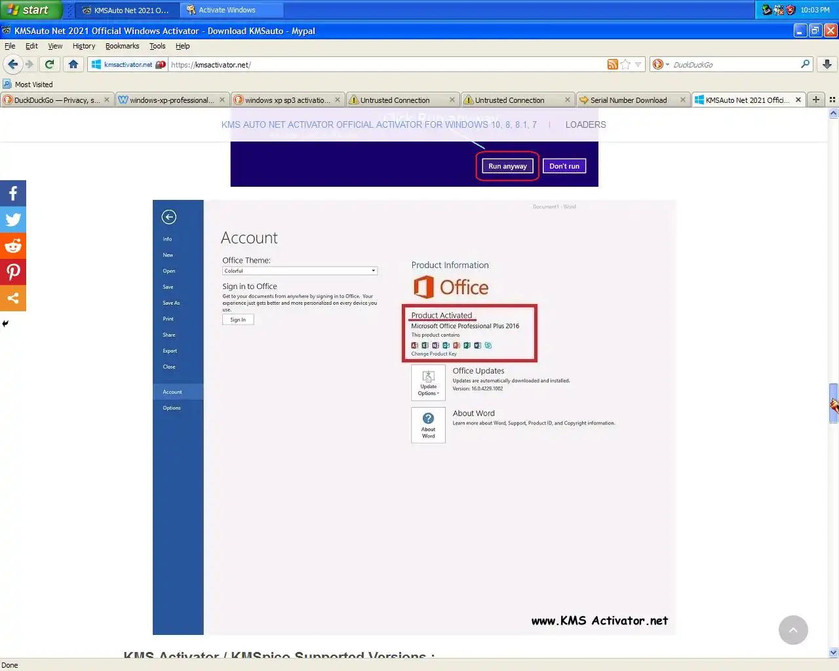Open the Tools menu
The height and width of the screenshot is (671, 839).
click(157, 46)
